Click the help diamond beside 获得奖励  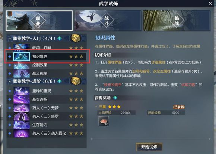point(115,98)
